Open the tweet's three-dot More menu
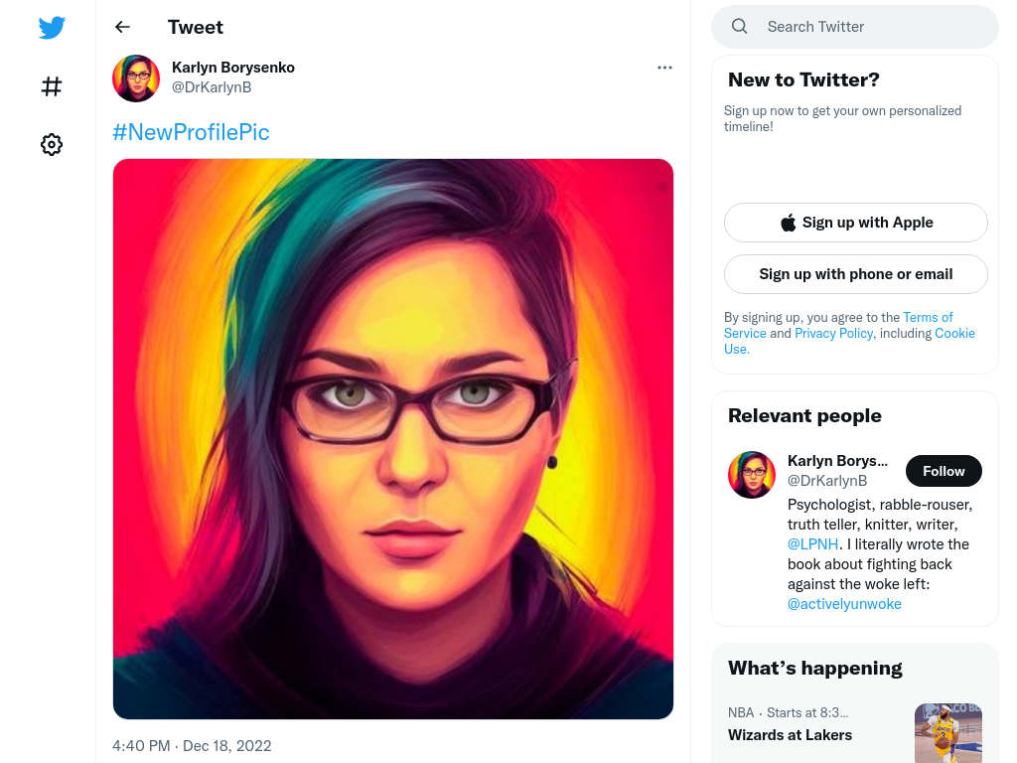The height and width of the screenshot is (763, 1017). (664, 68)
